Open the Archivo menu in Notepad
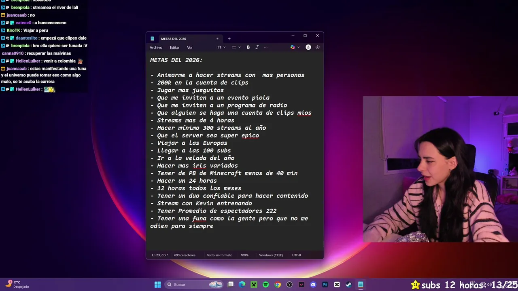 point(156,47)
